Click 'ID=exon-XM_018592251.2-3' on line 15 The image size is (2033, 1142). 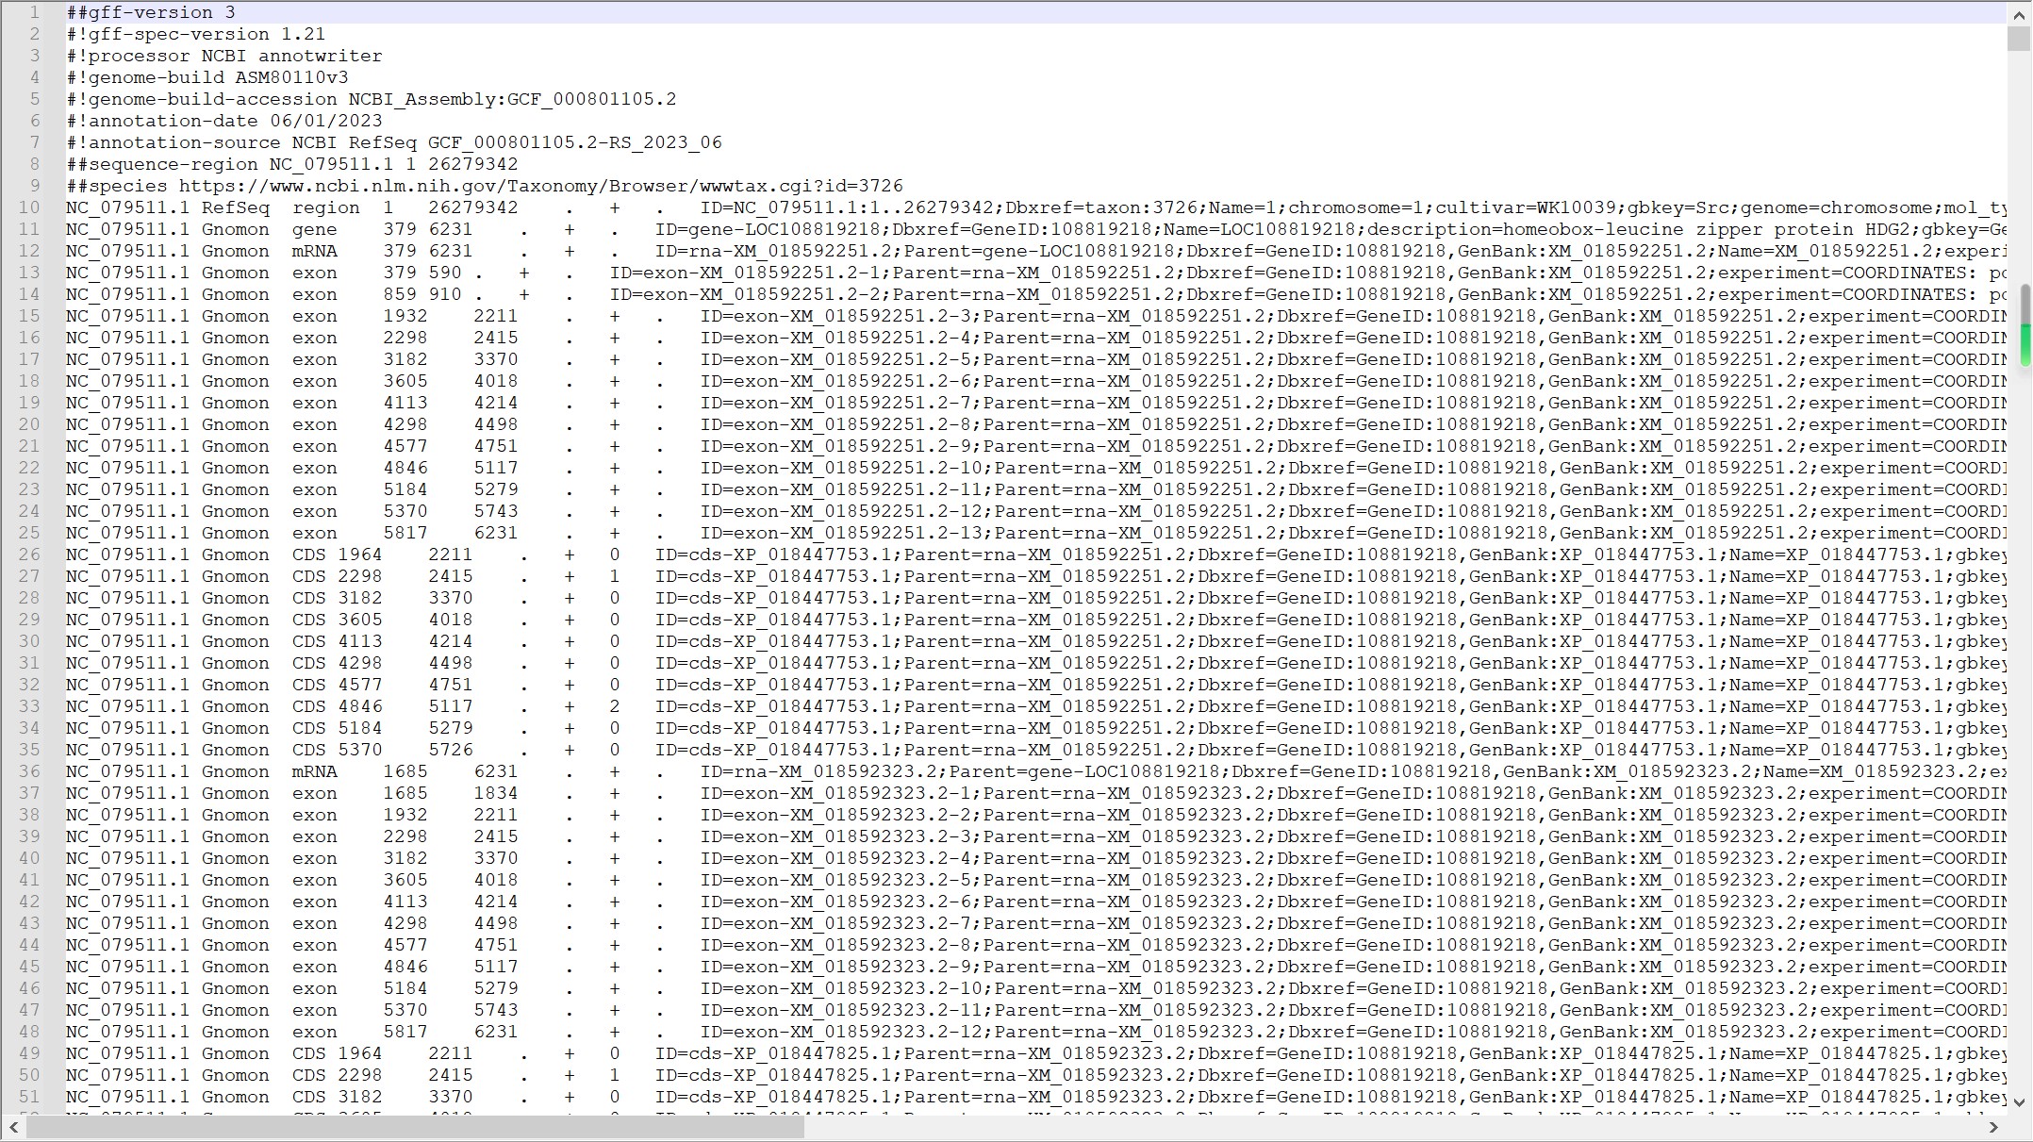pyautogui.click(x=835, y=316)
